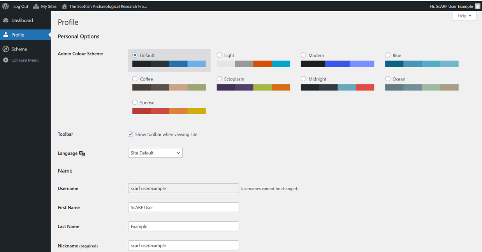Click inside the First Name field
Image resolution: width=482 pixels, height=252 pixels.
click(183, 207)
